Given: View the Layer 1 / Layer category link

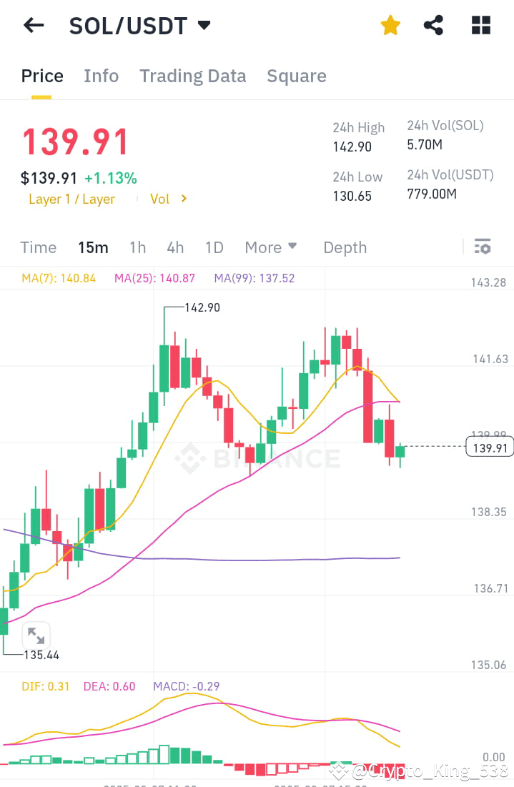Looking at the screenshot, I should pyautogui.click(x=71, y=199).
